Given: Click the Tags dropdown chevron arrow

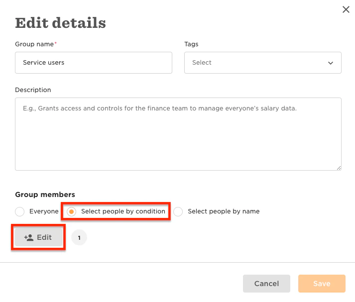Looking at the screenshot, I should point(331,63).
